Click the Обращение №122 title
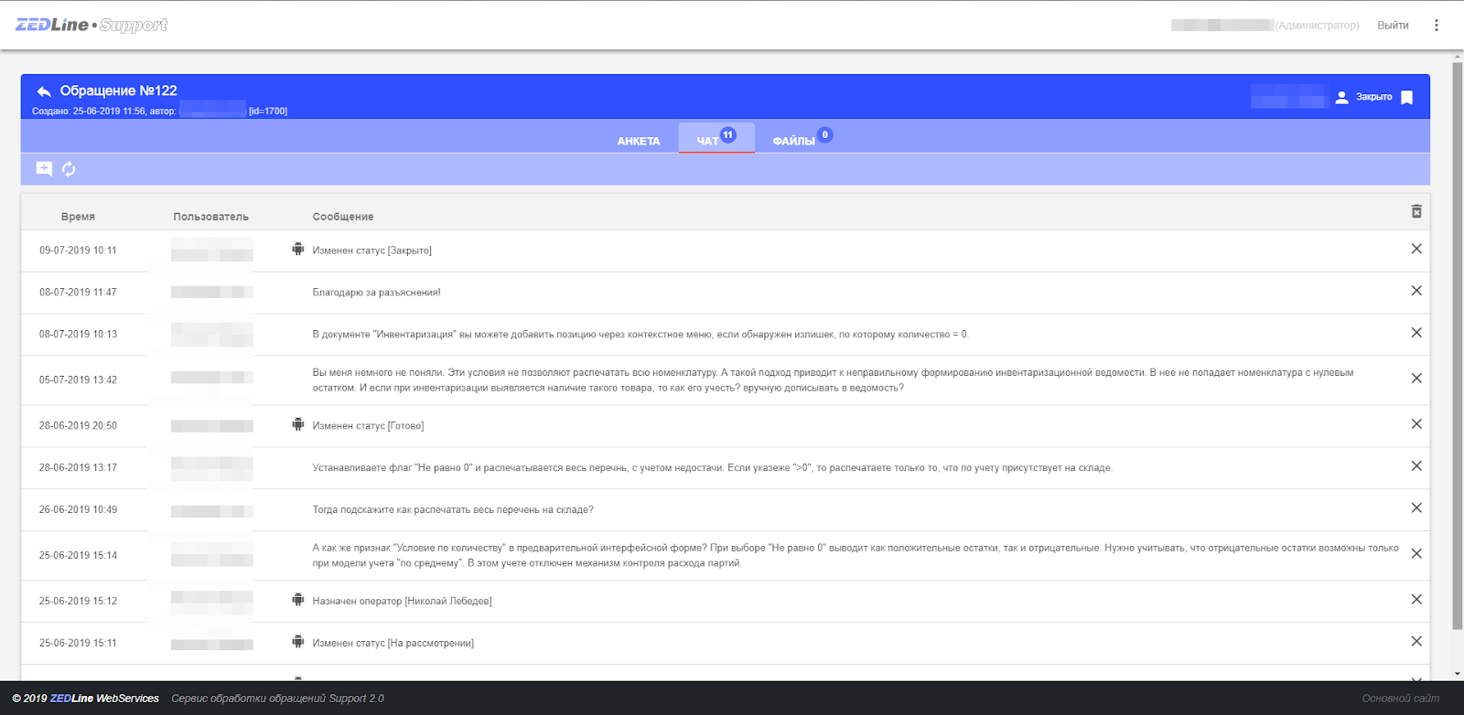The image size is (1464, 715). tap(118, 91)
